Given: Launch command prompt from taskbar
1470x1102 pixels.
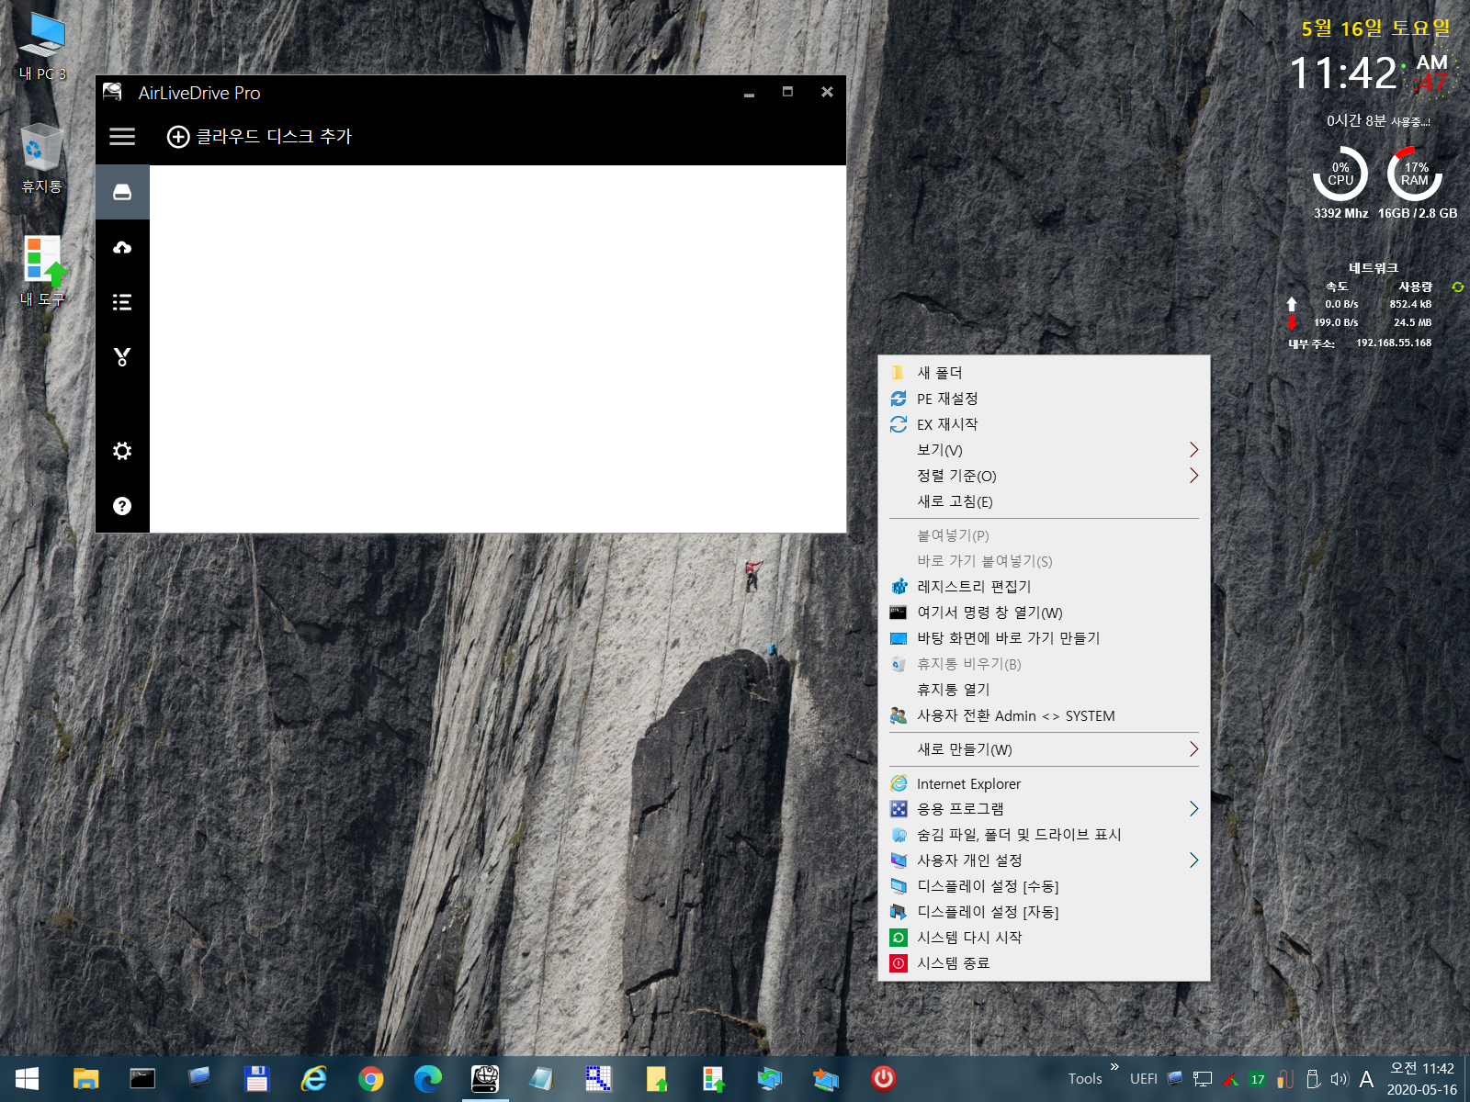Looking at the screenshot, I should [x=142, y=1079].
